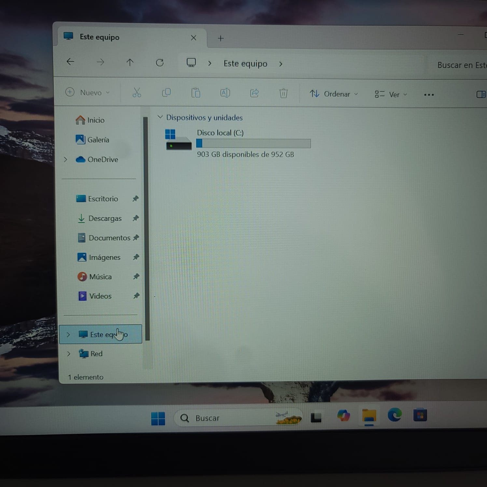
Task: Open Videos pinned folder
Action: [x=95, y=296]
